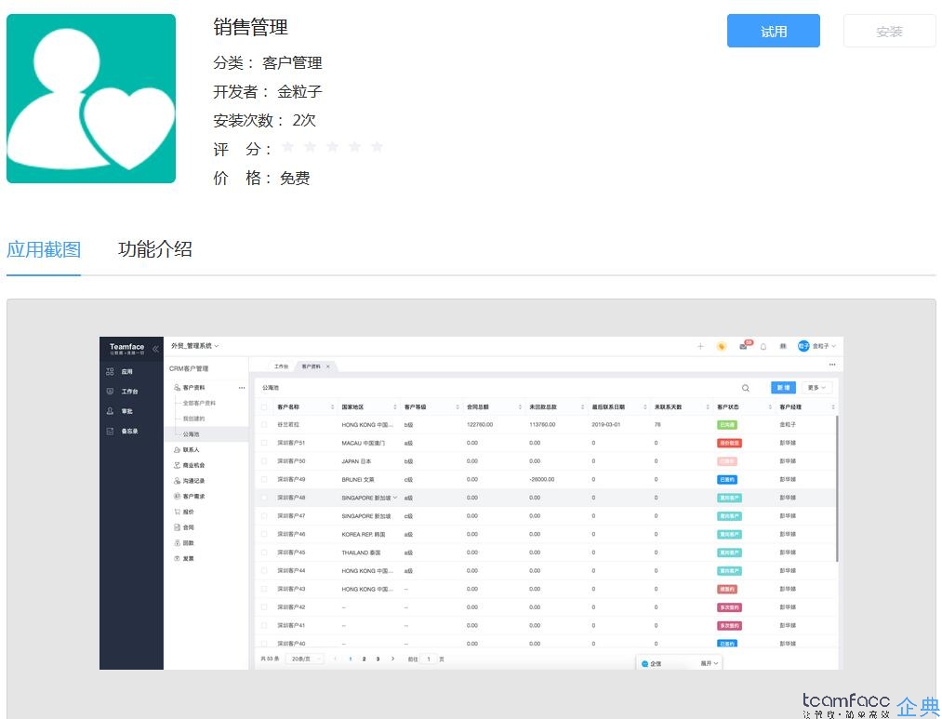Click the 金粒子 developer name
Viewport: 942px width, 719px height.
[x=299, y=92]
